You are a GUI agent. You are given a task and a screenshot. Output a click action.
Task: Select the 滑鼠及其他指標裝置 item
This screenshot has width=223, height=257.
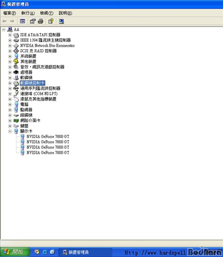click(38, 99)
